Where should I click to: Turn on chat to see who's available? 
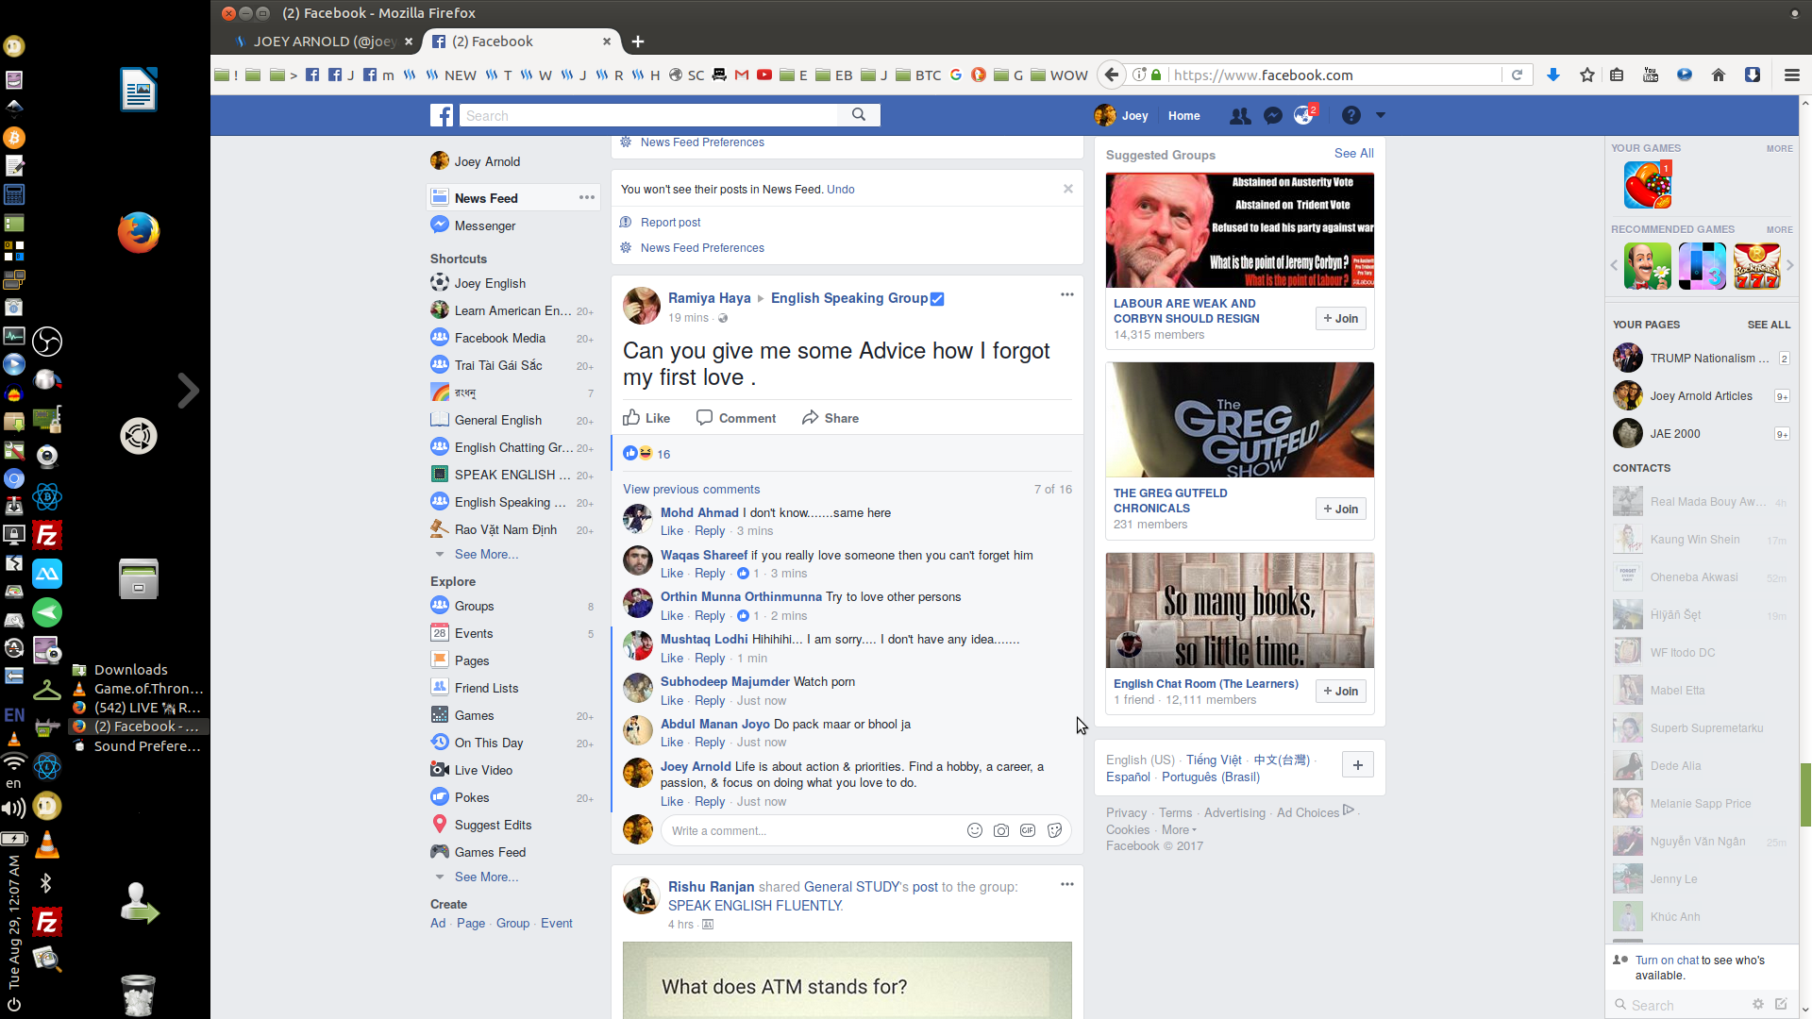(1667, 961)
